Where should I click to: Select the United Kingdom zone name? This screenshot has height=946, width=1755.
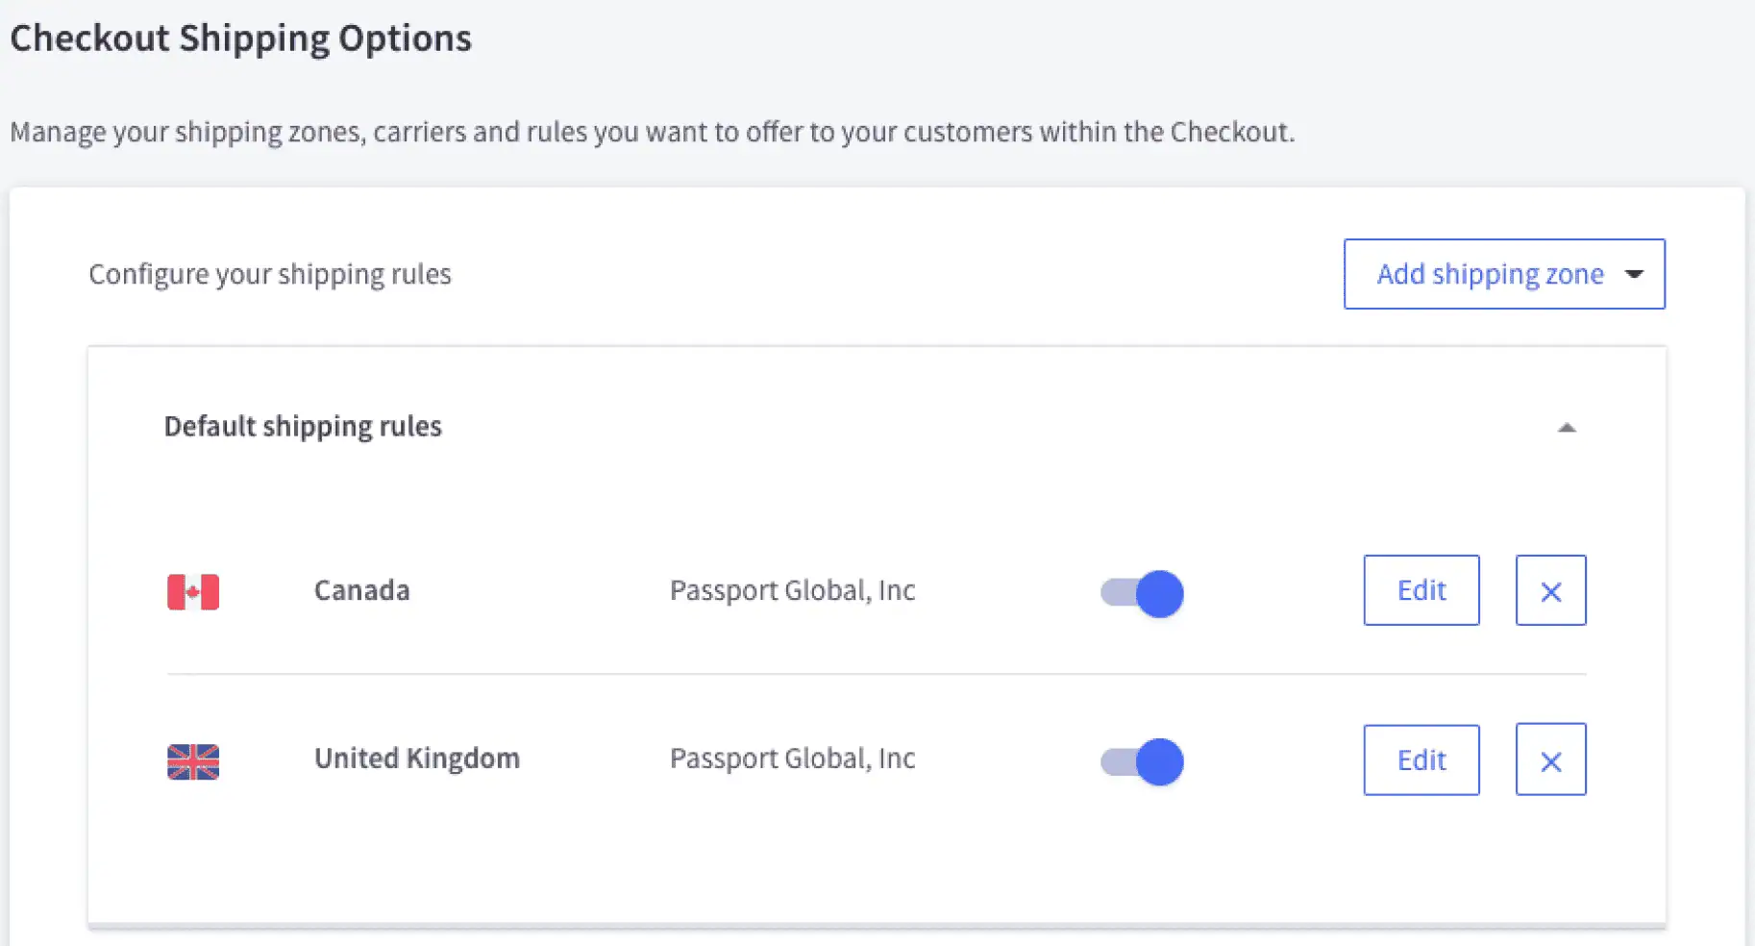click(416, 759)
